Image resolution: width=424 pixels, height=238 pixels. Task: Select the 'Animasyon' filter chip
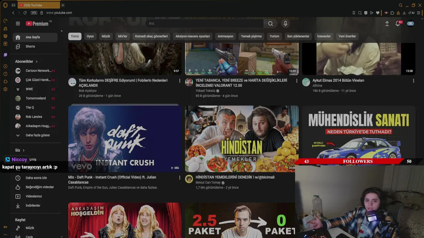[225, 36]
